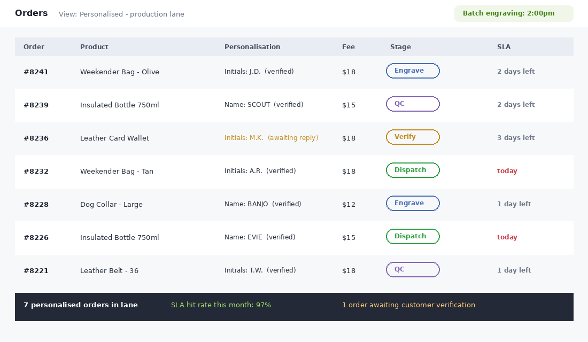Click the QC stage pill for order #8221
Image resolution: width=588 pixels, height=342 pixels.
(413, 270)
